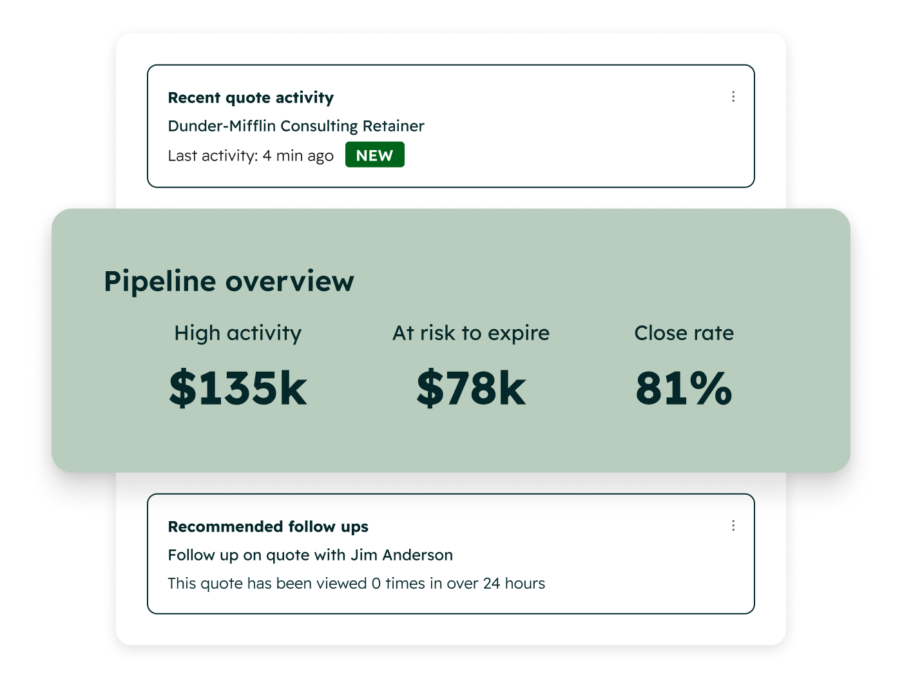Click the 81% close rate value
The width and height of the screenshot is (902, 677).
[x=684, y=388]
